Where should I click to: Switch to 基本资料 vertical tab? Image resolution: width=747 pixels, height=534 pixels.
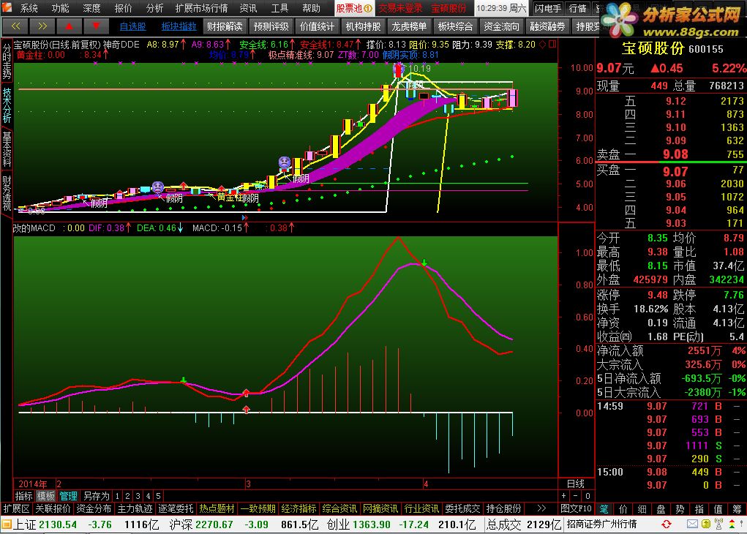tap(7, 149)
